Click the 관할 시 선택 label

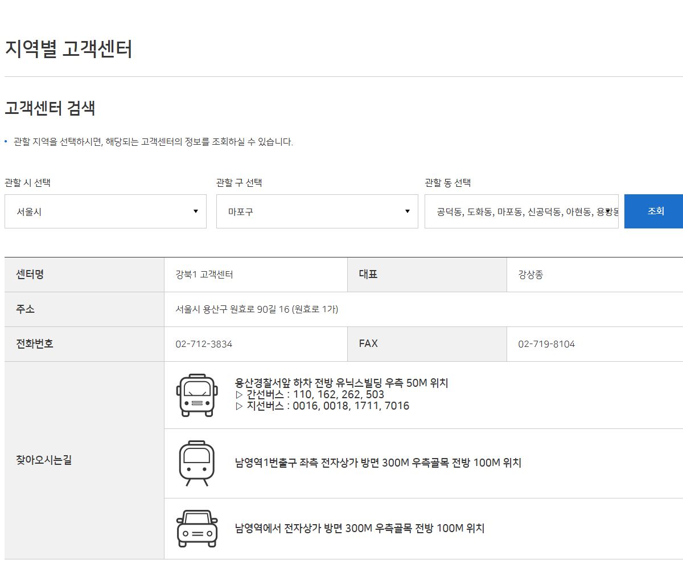27,183
